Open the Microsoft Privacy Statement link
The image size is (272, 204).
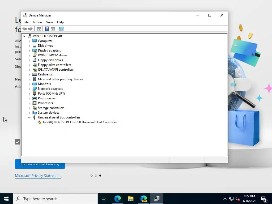tap(38, 176)
